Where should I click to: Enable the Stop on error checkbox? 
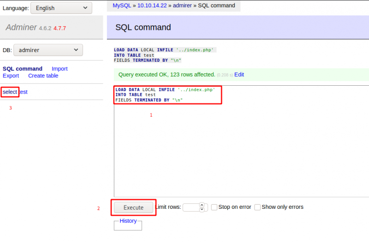(214, 207)
